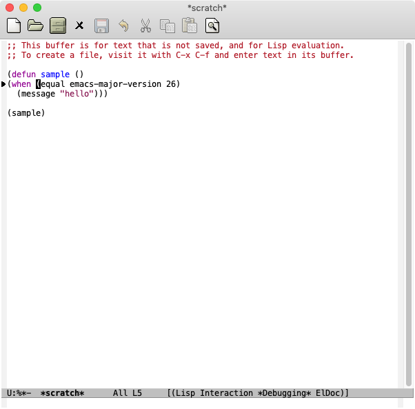Open search with the magnifier icon
This screenshot has height=409, width=415.
click(212, 26)
